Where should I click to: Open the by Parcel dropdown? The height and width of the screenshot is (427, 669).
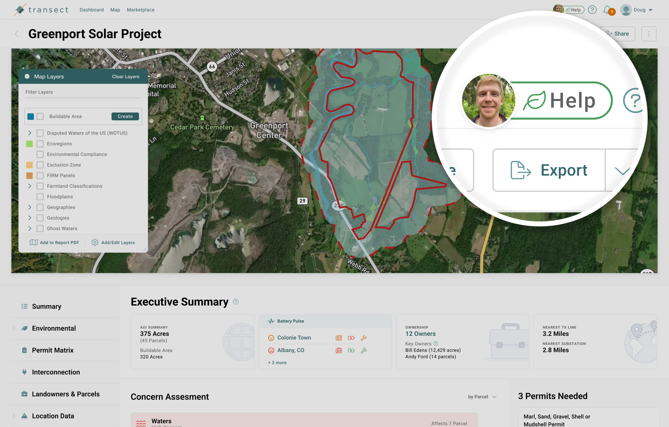(482, 397)
